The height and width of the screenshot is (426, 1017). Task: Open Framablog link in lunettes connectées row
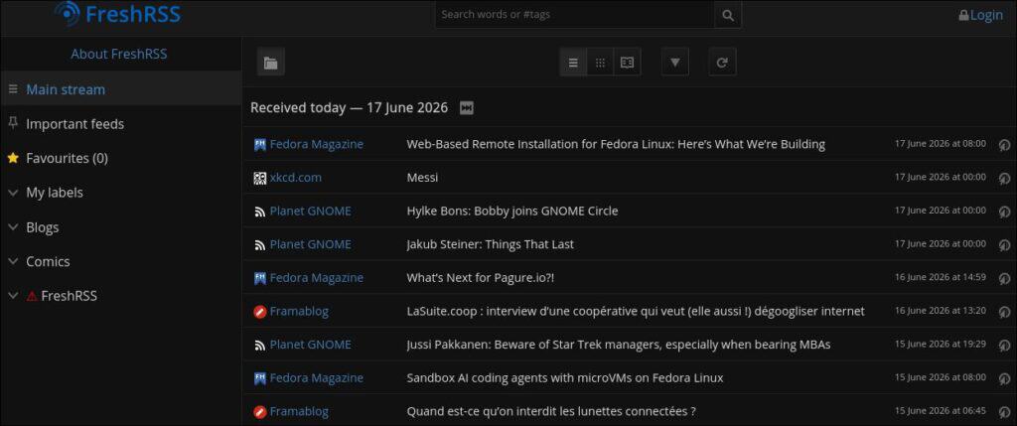pos(299,411)
